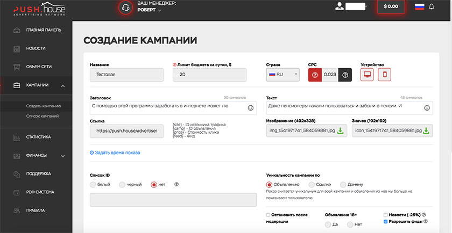Click the Список ID text area
The width and height of the screenshot is (452, 233).
[173, 200]
